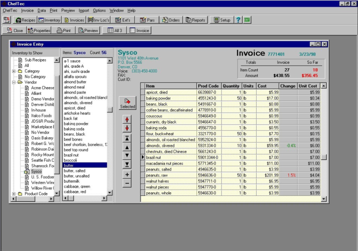Click right arrow of inventory tree scrollbar
This screenshot has height=251, width=358.
tap(51, 199)
